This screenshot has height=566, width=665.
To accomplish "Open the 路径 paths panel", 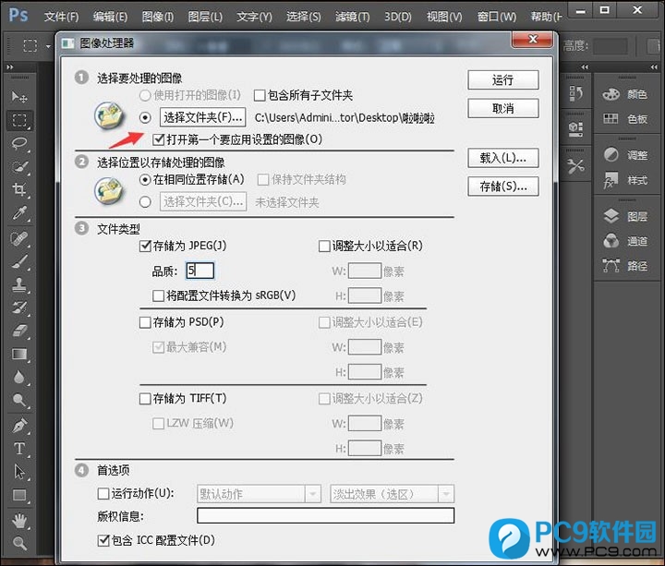I will (625, 266).
